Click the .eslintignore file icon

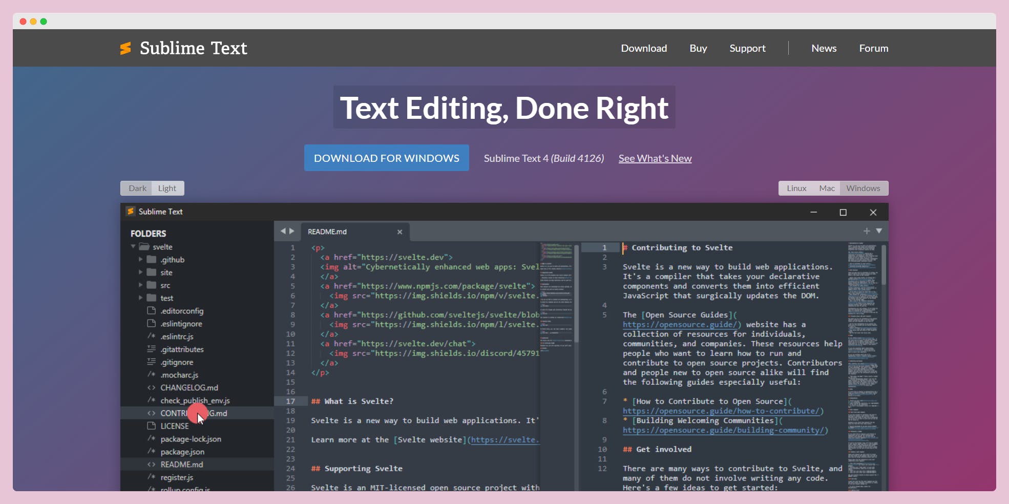point(151,323)
